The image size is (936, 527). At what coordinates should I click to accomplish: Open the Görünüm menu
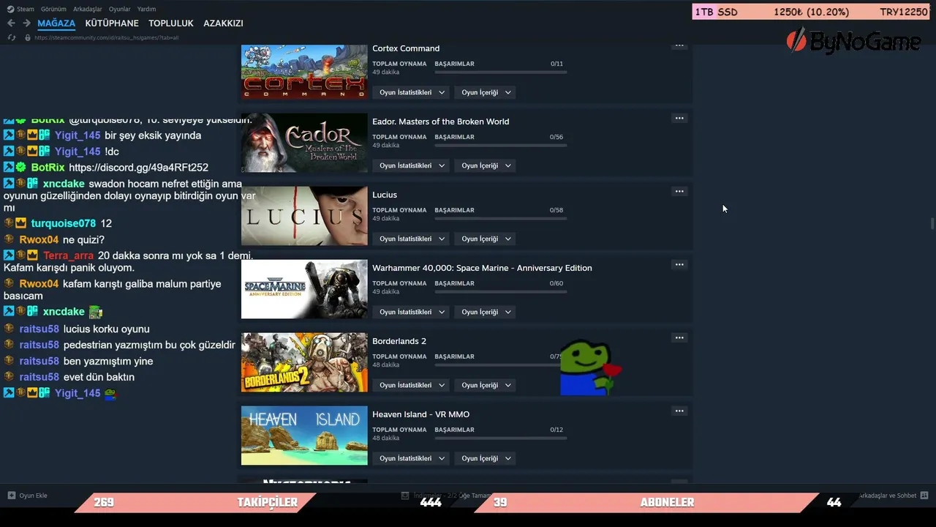tap(53, 10)
